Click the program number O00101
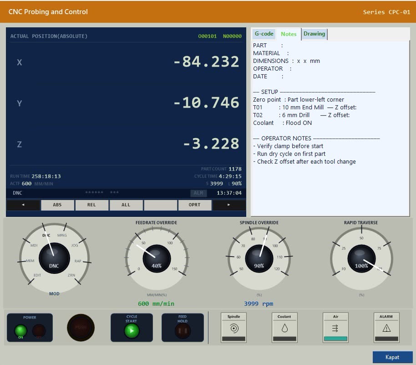 click(207, 36)
